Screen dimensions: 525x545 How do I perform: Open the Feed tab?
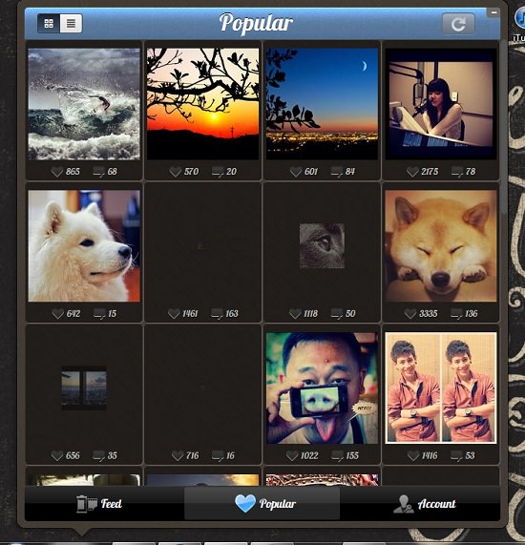tap(99, 503)
